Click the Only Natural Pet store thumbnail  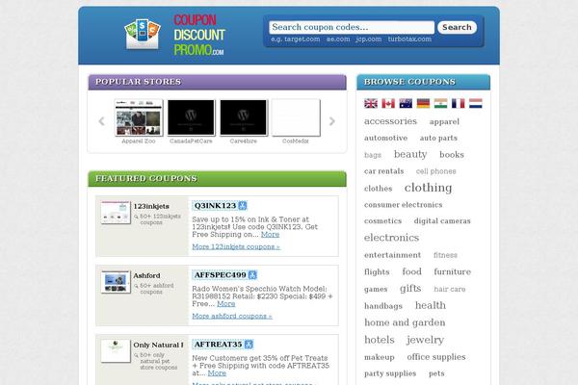pos(116,351)
